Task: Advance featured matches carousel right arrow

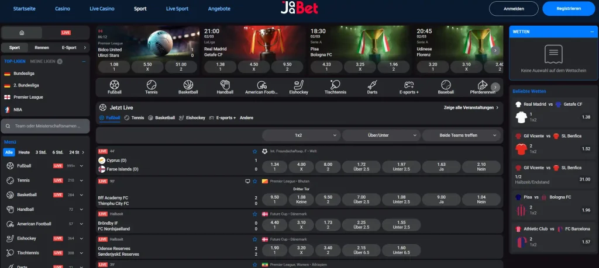Action: (x=495, y=50)
